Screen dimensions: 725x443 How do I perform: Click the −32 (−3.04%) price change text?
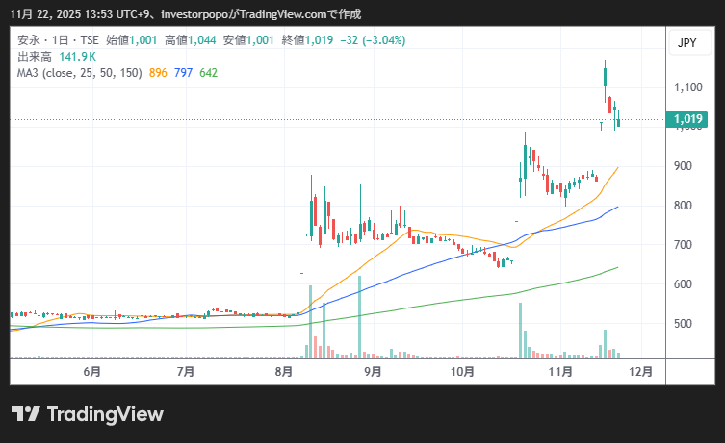373,41
